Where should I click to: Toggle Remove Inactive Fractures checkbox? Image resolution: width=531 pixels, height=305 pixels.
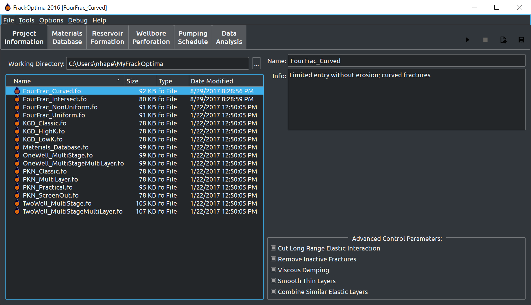coord(273,259)
